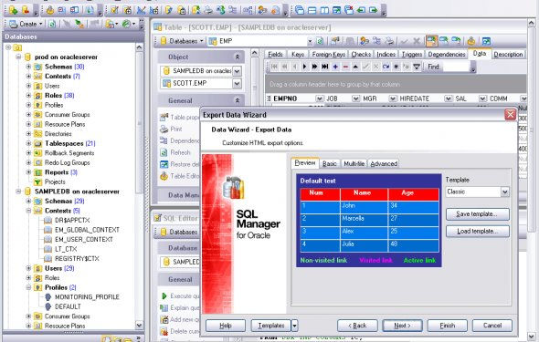Open the SCOTT.EMP object selector dropdown
Screen dimensions: 539x342
pos(237,83)
